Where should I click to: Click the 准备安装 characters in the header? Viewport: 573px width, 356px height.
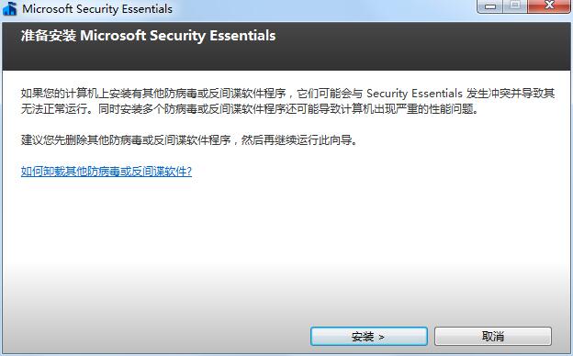tap(49, 36)
